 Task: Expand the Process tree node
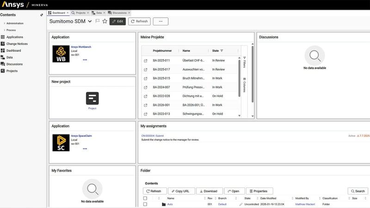4,30
